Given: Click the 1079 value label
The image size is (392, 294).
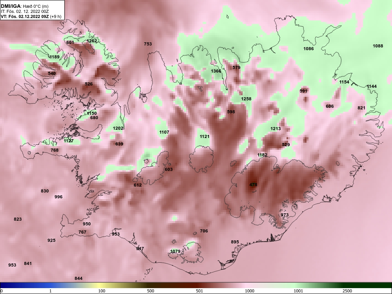Looking at the screenshot, I should [175, 251].
